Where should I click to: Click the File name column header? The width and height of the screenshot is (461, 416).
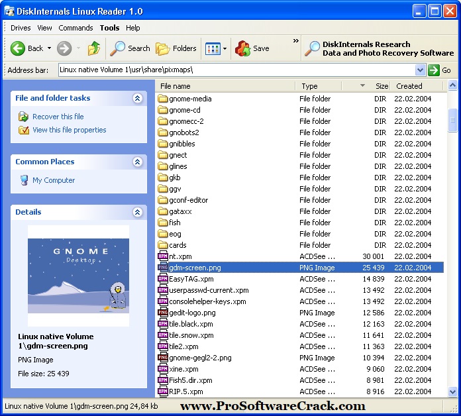225,86
